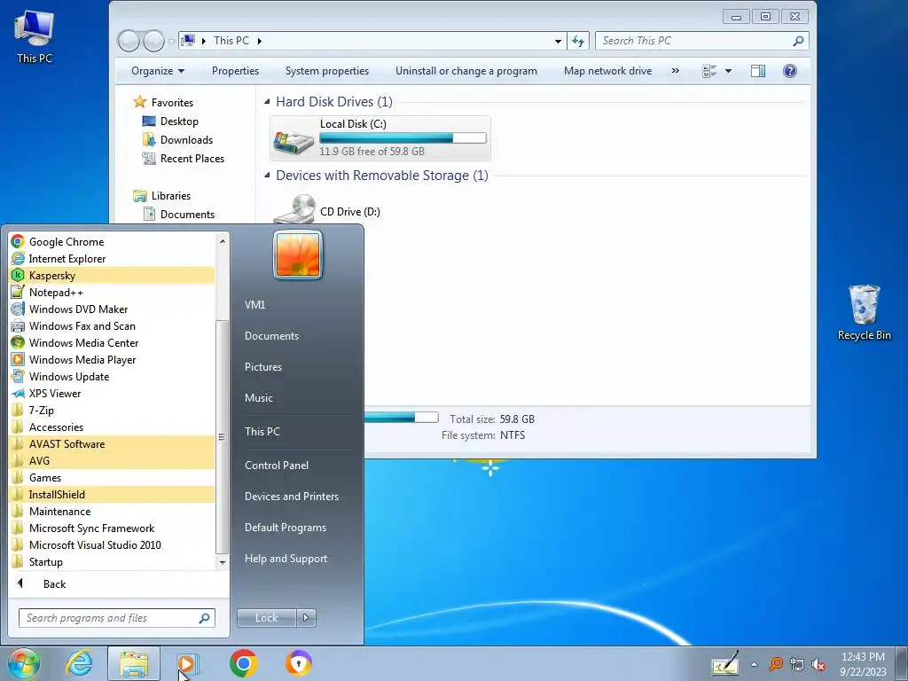
Task: Click the scroll-up arrow of programs list
Action: point(223,240)
